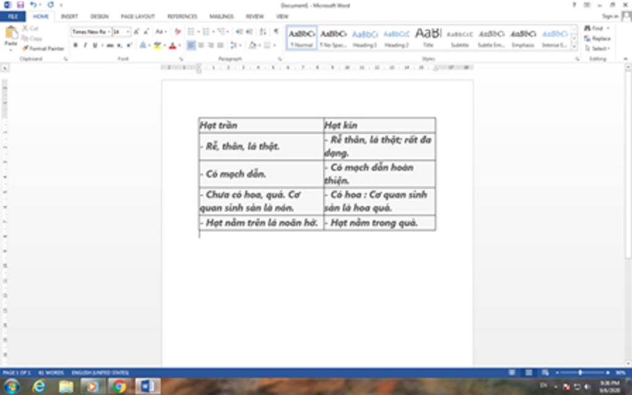
Task: Toggle italic formatting
Action: [x=85, y=46]
